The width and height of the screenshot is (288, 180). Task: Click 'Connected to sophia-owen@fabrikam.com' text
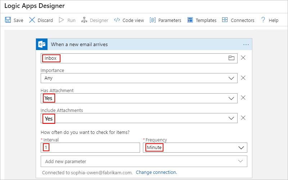[87, 173]
